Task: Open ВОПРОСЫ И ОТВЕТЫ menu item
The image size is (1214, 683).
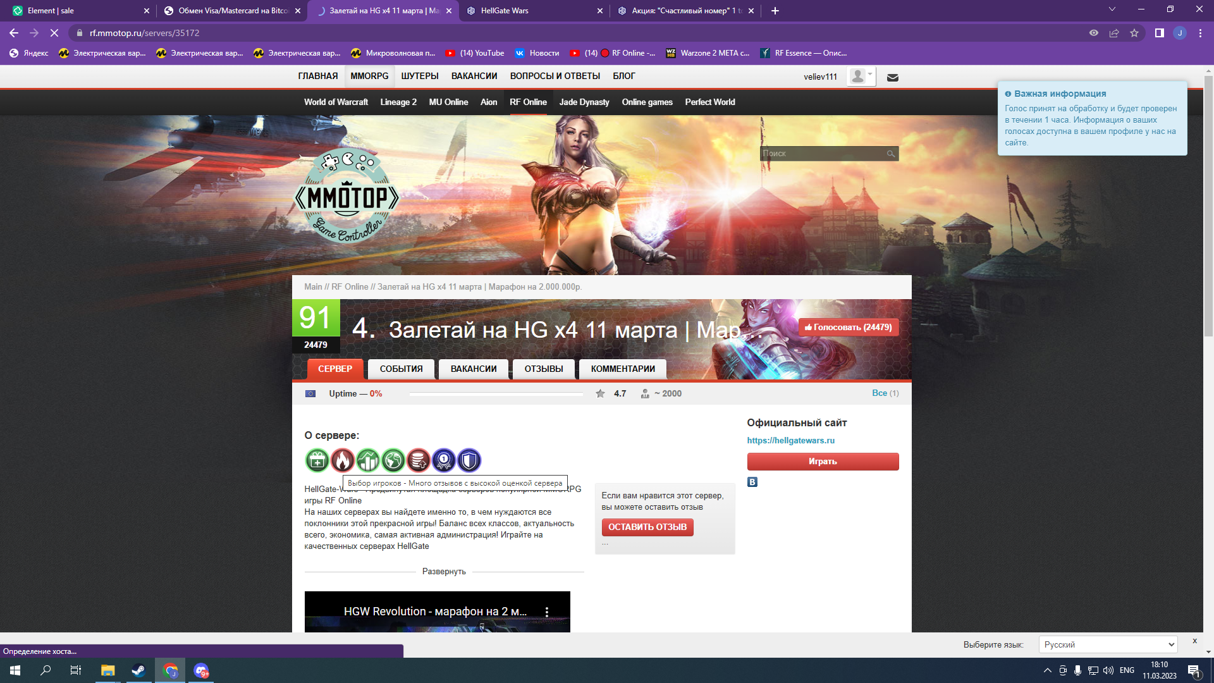Action: (x=555, y=76)
